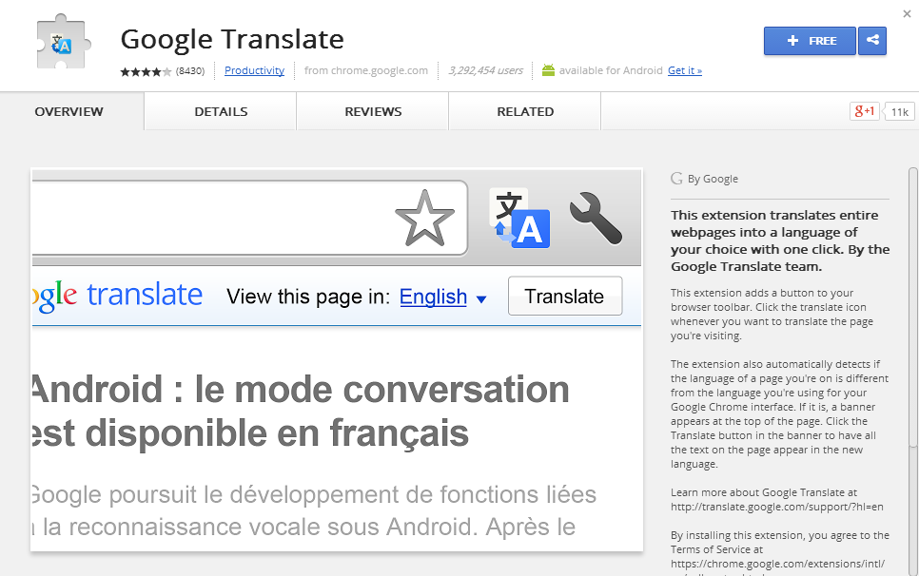
Task: Click the English language dropdown in screenshot
Action: point(442,297)
